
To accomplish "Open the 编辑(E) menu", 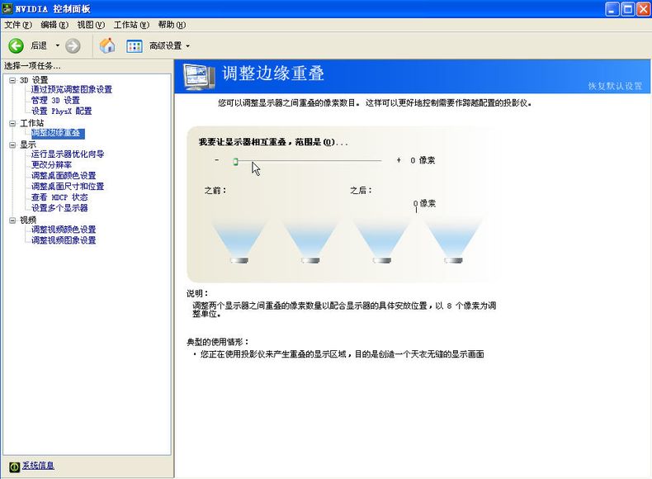I will 54,25.
